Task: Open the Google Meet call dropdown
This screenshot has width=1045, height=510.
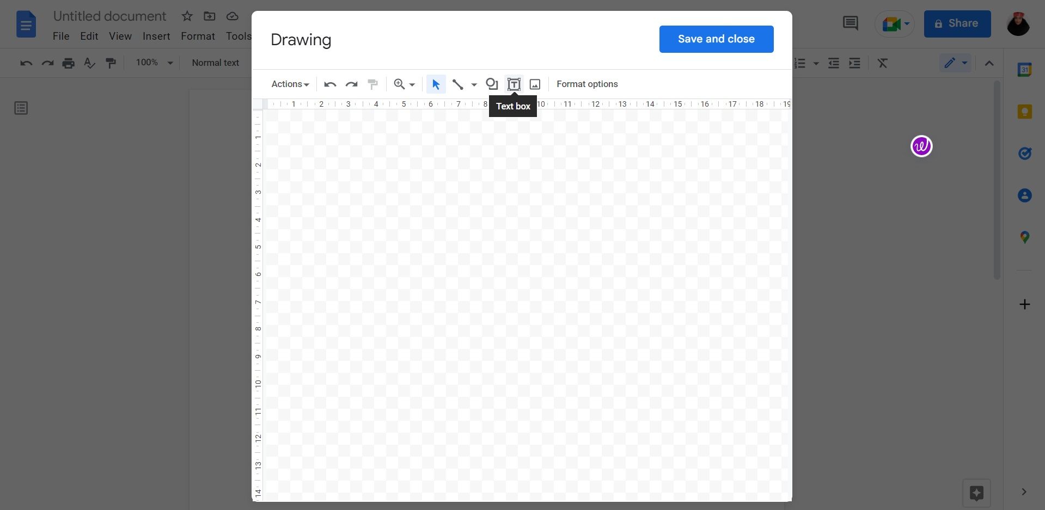Action: 895,24
